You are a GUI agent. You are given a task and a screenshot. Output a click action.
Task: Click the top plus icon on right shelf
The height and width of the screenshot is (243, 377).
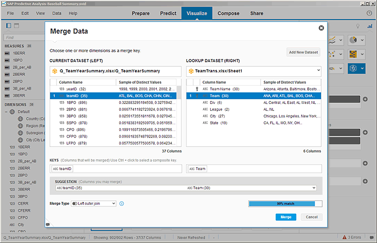365,99
